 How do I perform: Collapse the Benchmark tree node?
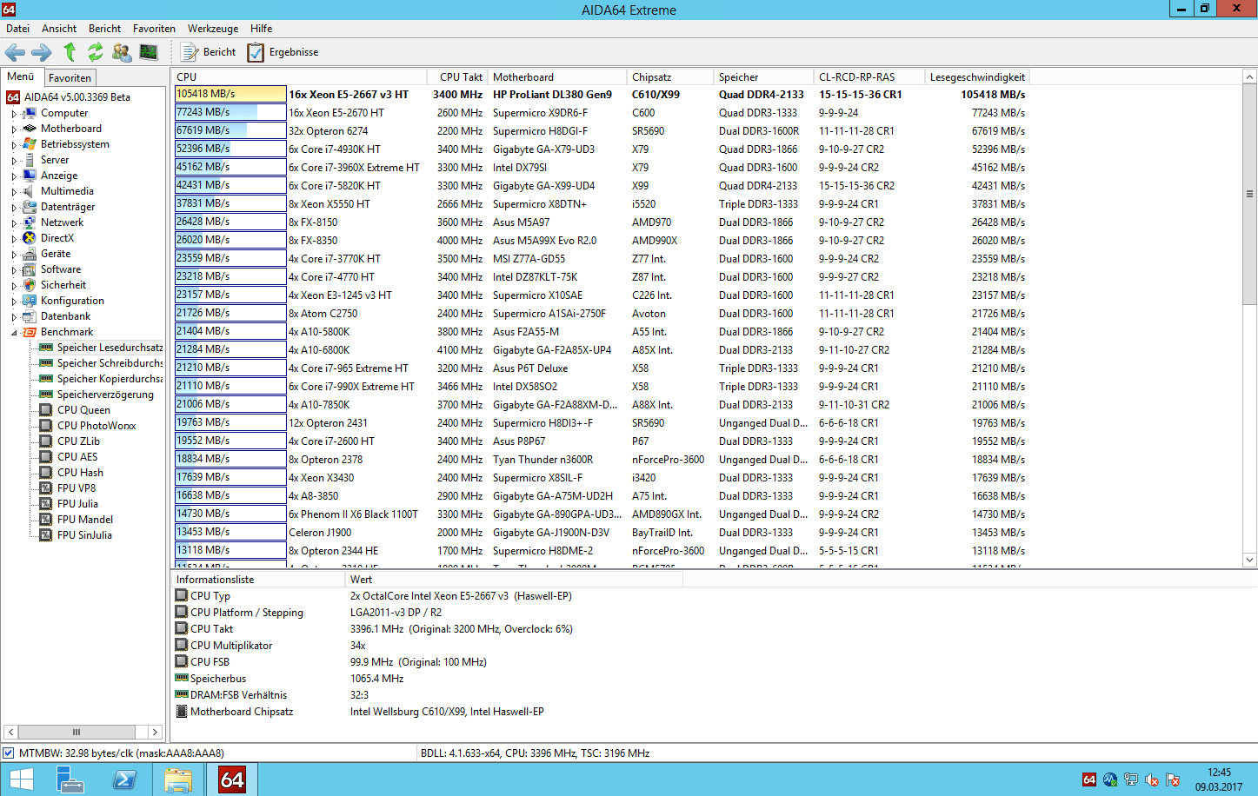(x=14, y=333)
